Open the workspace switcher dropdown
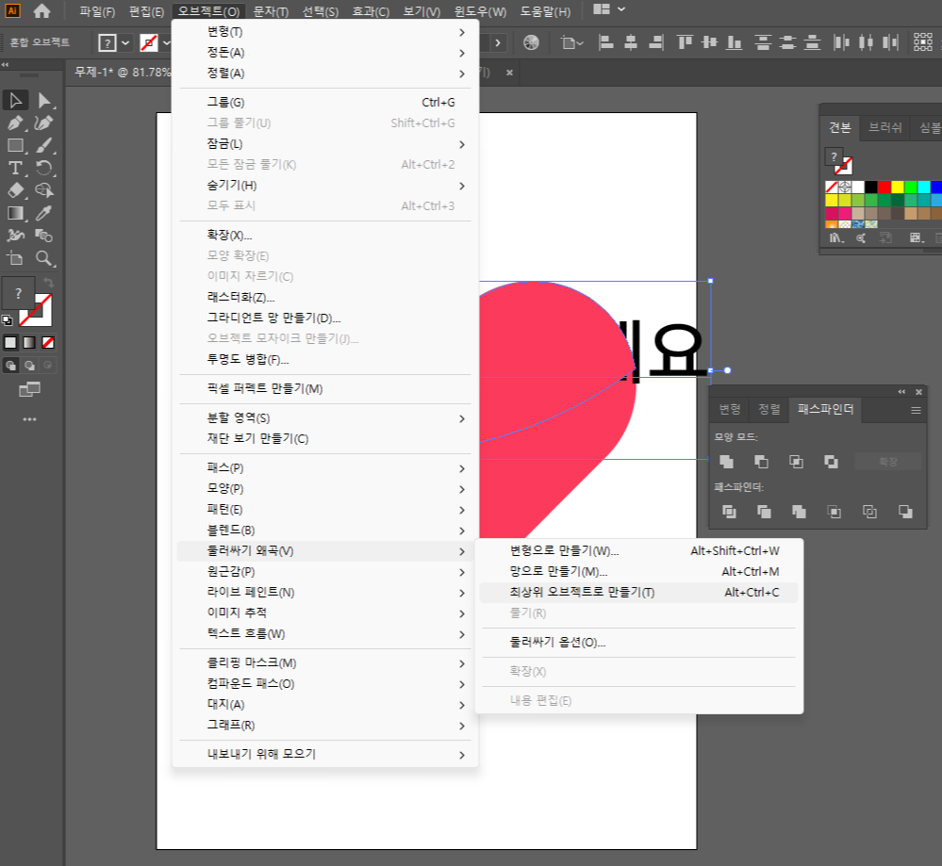The width and height of the screenshot is (942, 866). click(x=611, y=10)
